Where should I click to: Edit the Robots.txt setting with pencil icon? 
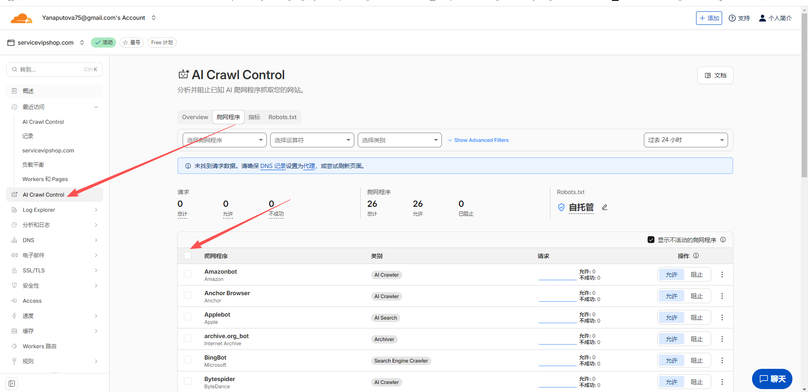[x=605, y=207]
